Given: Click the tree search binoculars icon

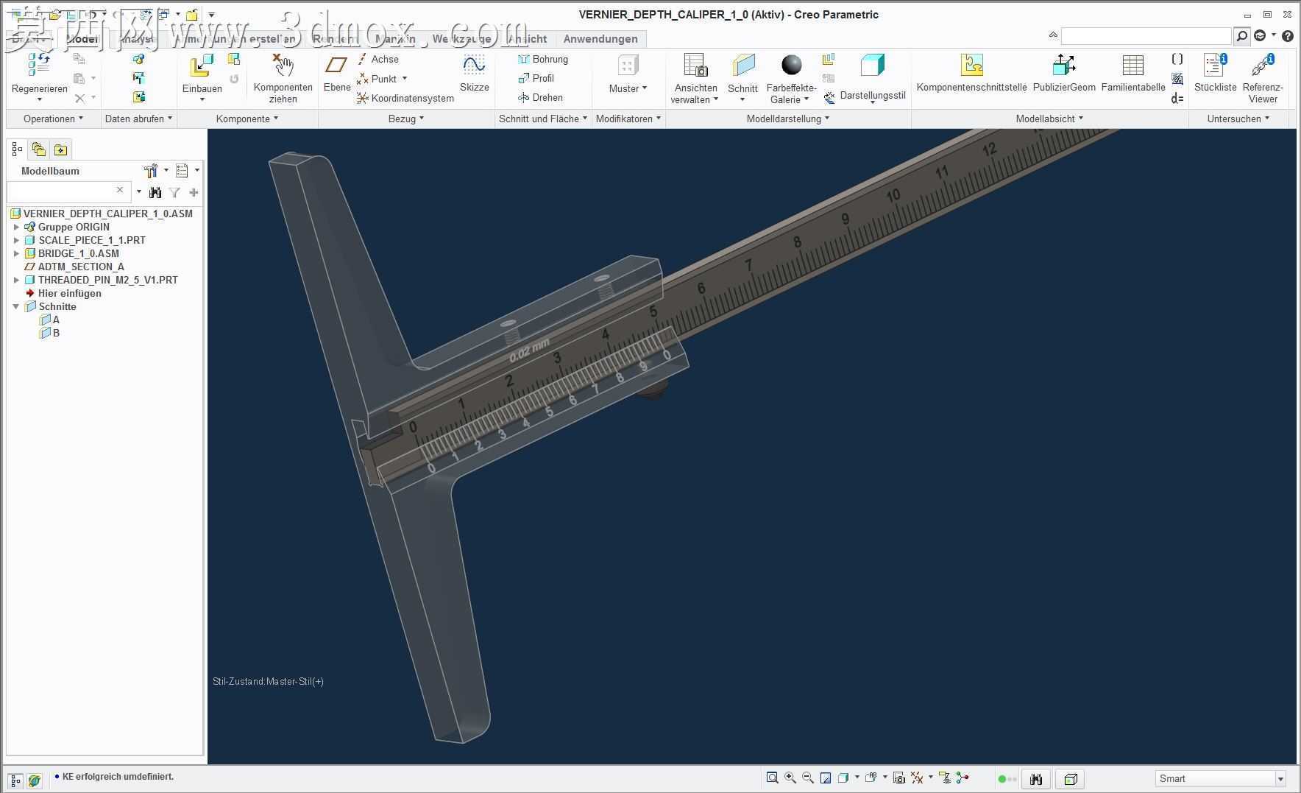Looking at the screenshot, I should click(x=155, y=192).
